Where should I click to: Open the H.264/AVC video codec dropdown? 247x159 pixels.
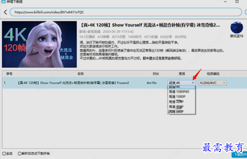213,83
